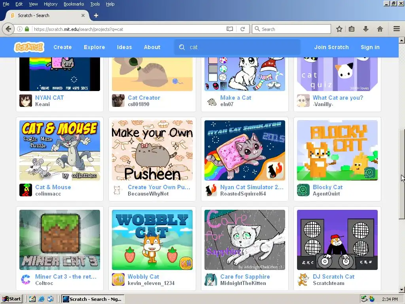
Task: Open Cat & Mouse thumbnail
Action: pos(60,150)
